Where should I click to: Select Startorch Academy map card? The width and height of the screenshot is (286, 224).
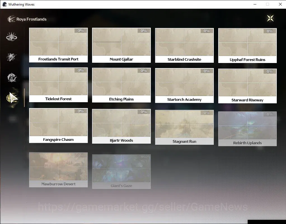point(184,85)
